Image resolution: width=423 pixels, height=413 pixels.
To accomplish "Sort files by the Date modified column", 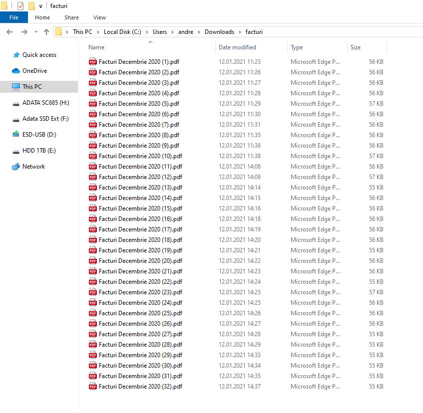I will coord(237,47).
